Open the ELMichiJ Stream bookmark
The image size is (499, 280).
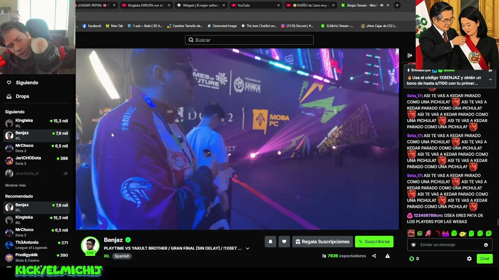[338, 26]
